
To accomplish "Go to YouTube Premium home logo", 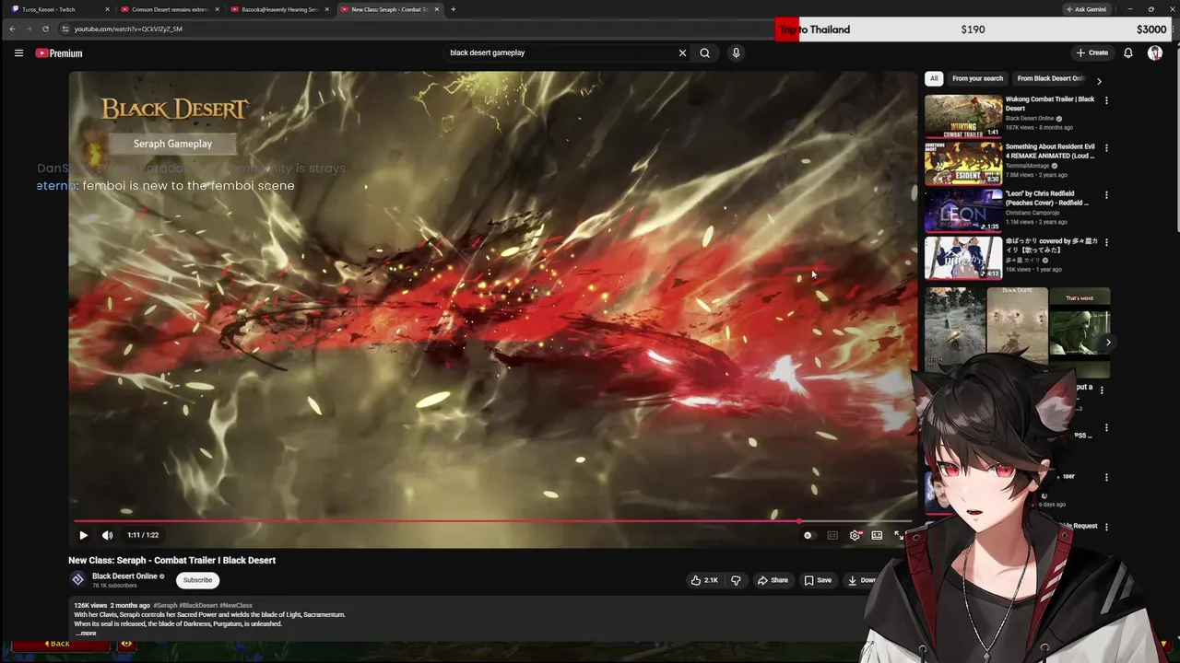I will (59, 53).
